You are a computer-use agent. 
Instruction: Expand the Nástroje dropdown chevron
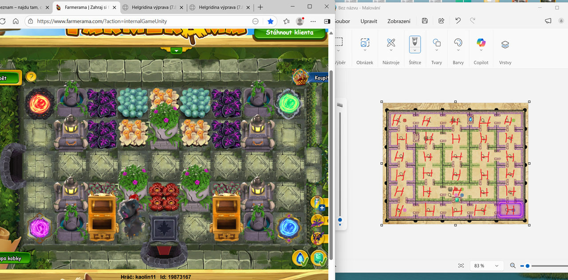(x=391, y=51)
